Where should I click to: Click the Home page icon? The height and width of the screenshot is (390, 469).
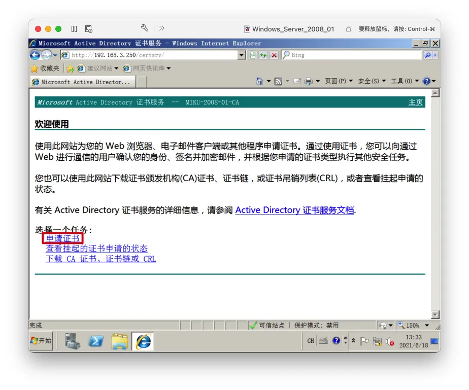(x=260, y=81)
